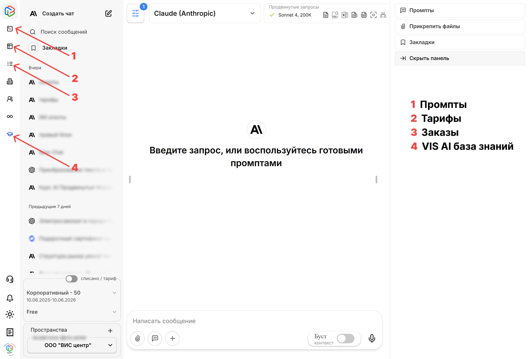Screen dimensions: 530x359
Task: Toggle the списано / тариф switch
Action: tap(71, 278)
